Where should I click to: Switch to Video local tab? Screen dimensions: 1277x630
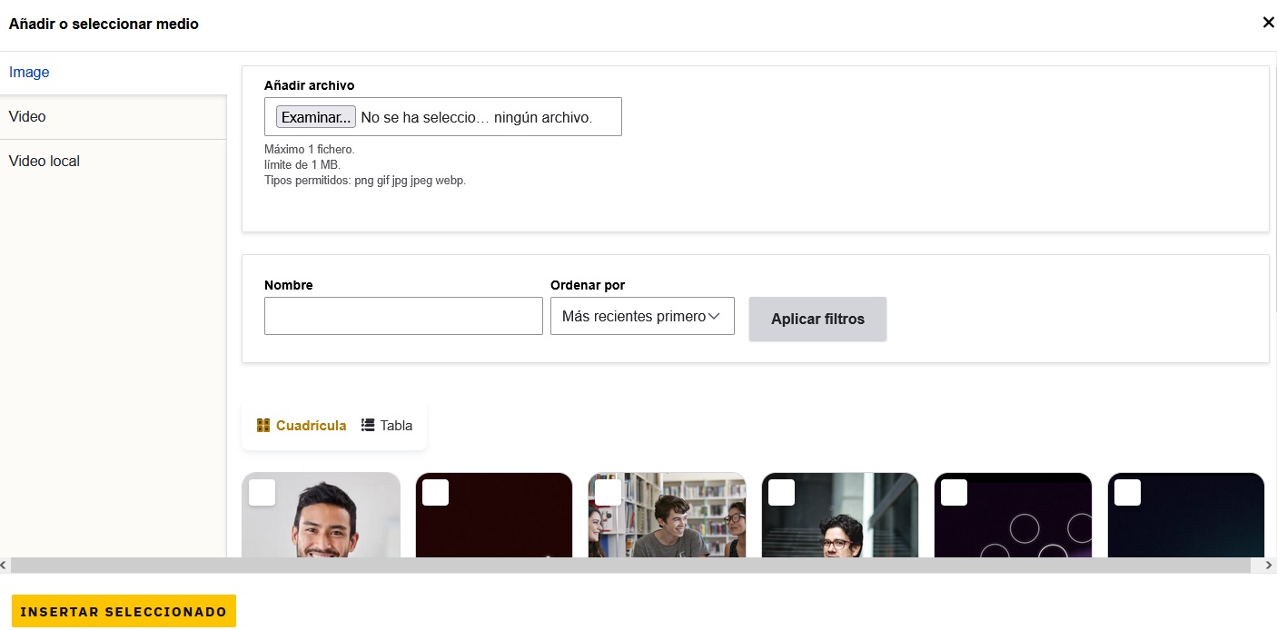coord(45,162)
